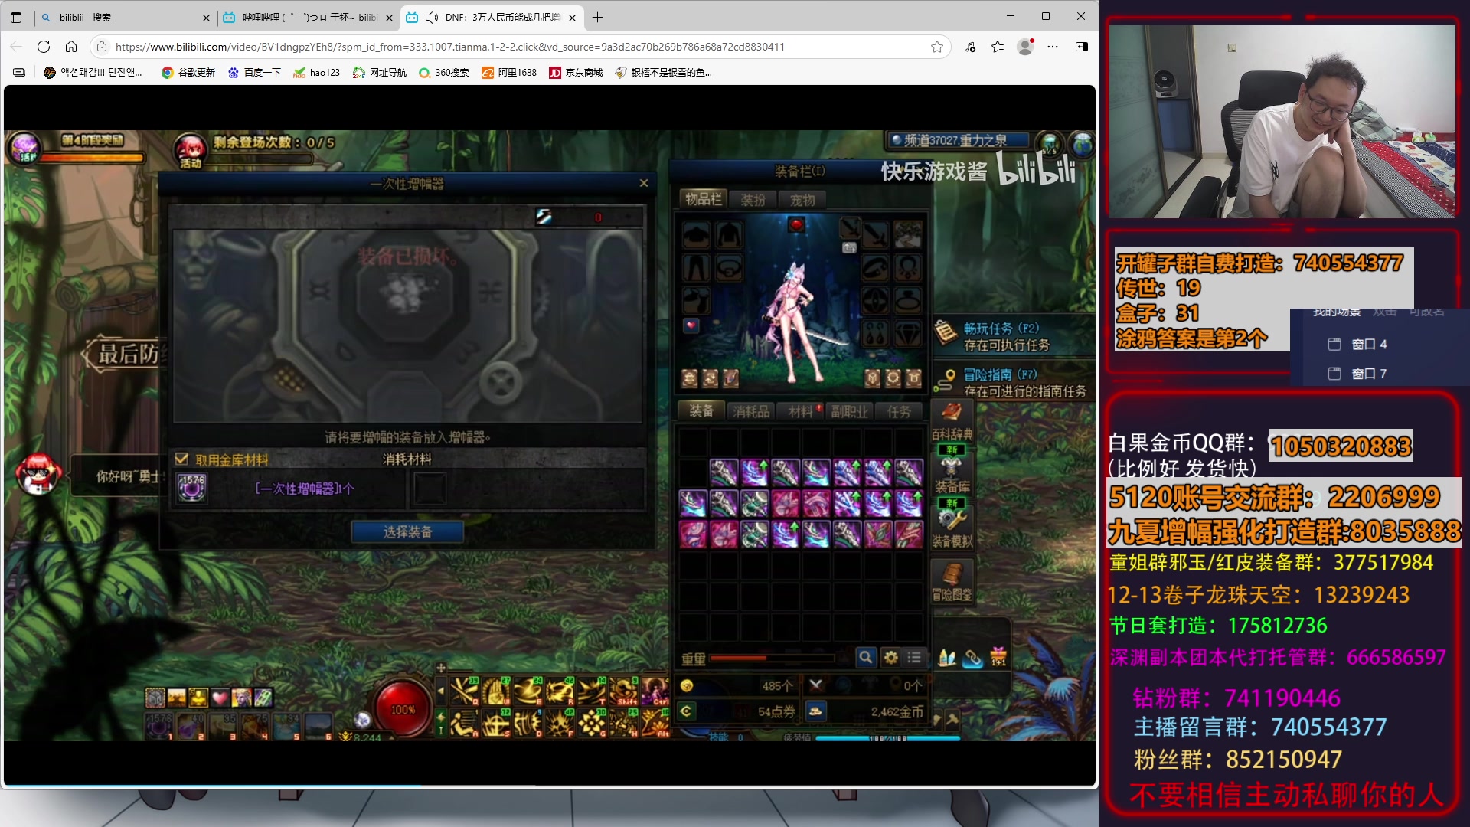Close the 一次性增幅器 dialog
The width and height of the screenshot is (1470, 827).
click(644, 183)
